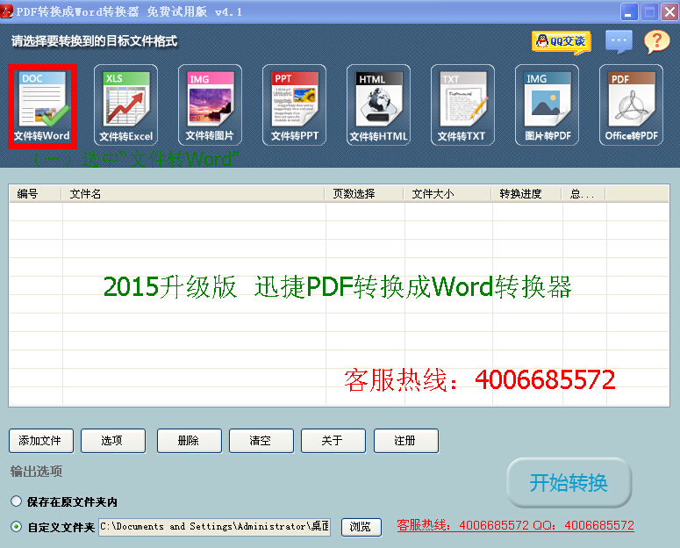Clear the list with 清空 button
This screenshot has height=548, width=680.
(261, 441)
